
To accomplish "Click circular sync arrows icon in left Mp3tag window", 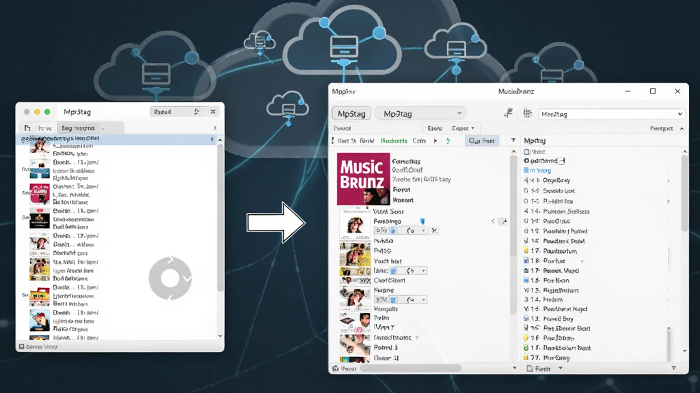I will coord(170,278).
